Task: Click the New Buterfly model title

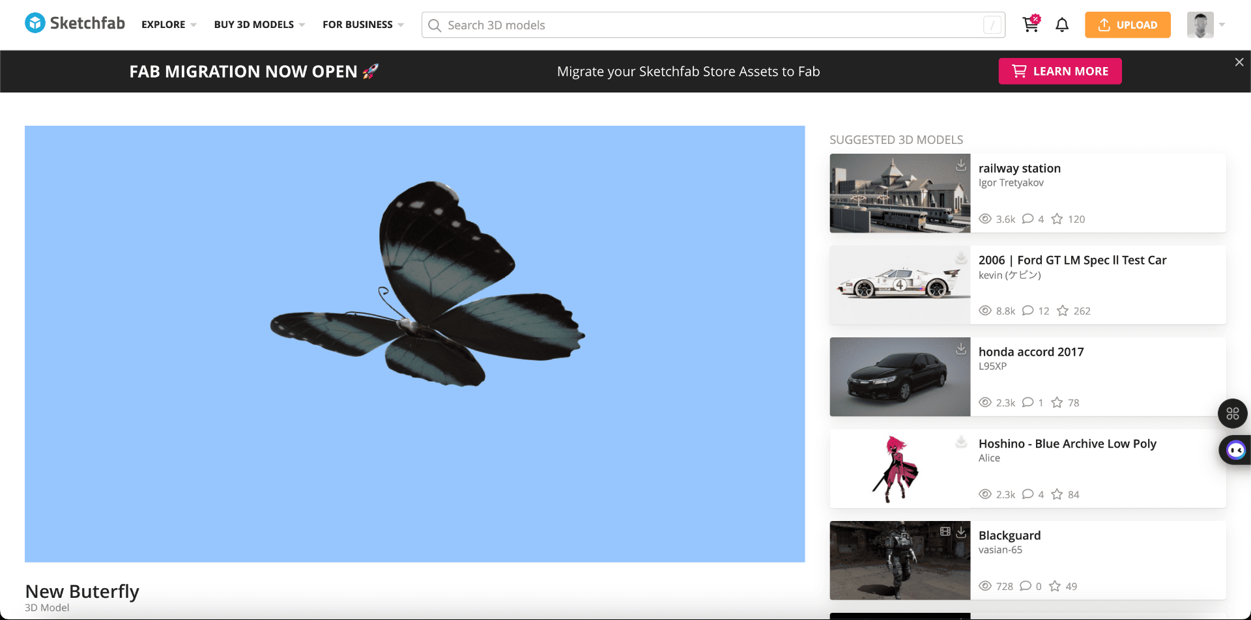Action: pyautogui.click(x=82, y=591)
